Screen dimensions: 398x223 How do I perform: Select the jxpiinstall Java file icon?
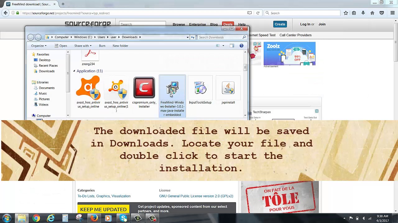click(x=228, y=88)
